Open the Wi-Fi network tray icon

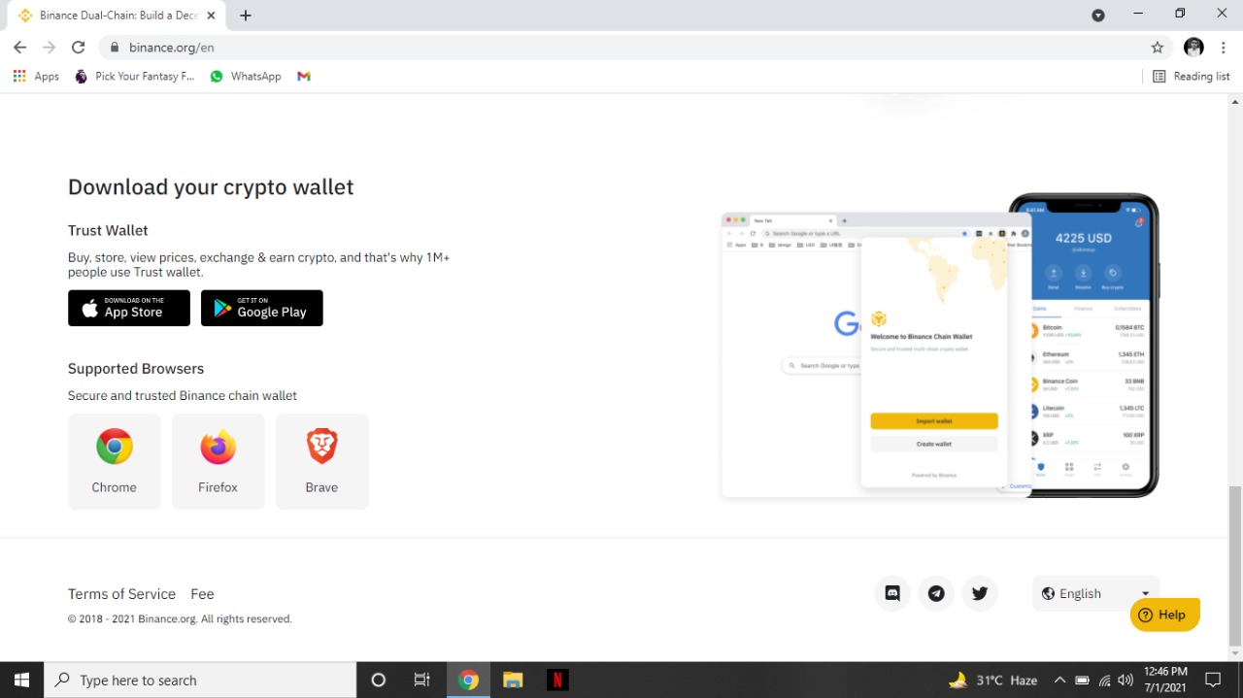1104,680
